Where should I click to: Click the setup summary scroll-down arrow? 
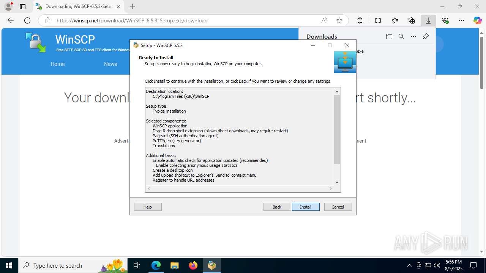coord(337,182)
